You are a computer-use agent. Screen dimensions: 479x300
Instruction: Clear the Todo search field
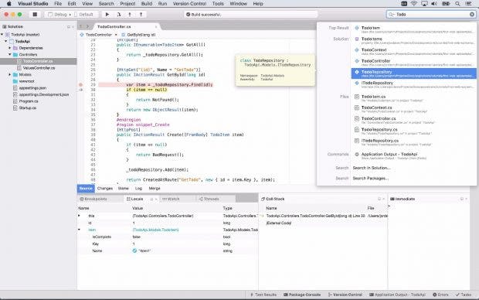point(472,15)
